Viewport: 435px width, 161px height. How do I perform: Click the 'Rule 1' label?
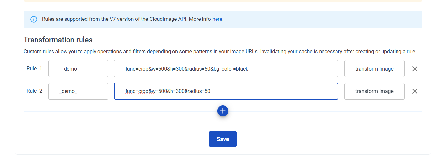(x=34, y=68)
